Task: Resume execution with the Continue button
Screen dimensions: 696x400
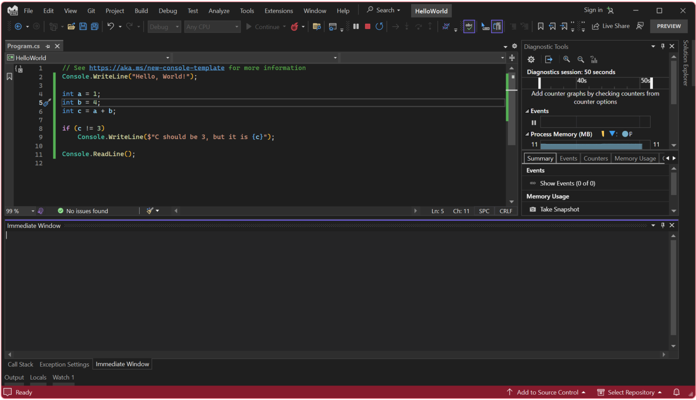Action: click(263, 27)
